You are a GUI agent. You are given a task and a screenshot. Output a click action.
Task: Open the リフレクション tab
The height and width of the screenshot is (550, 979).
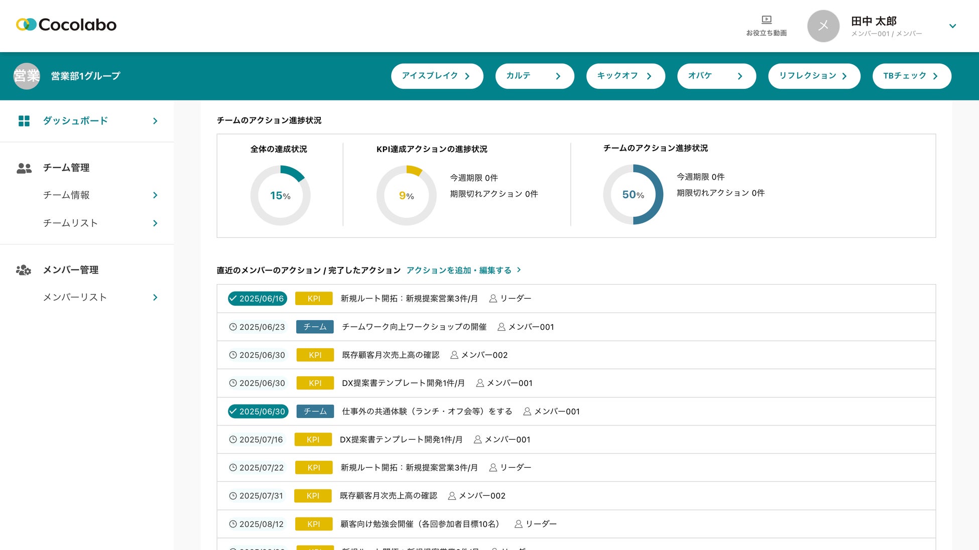pos(814,76)
